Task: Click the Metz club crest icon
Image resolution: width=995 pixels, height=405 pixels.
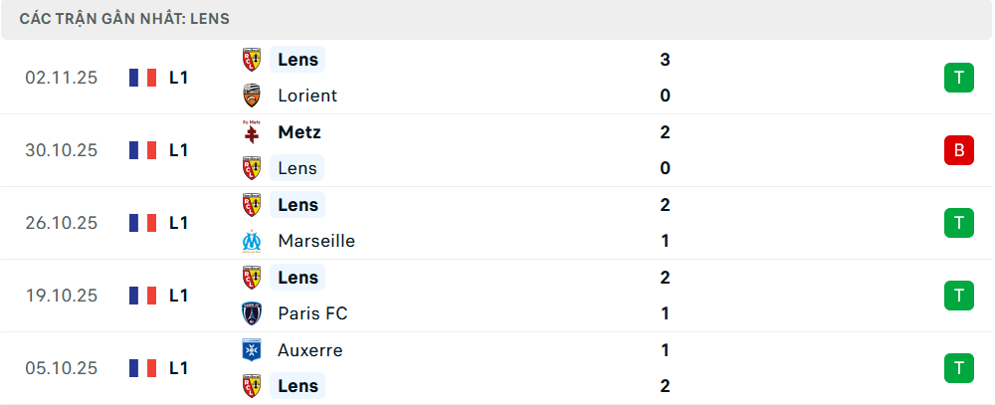Action: coord(252,132)
